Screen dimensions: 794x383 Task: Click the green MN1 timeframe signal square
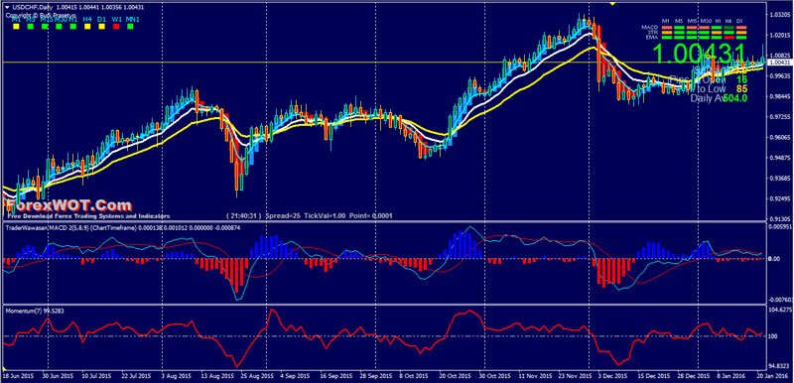click(x=130, y=27)
